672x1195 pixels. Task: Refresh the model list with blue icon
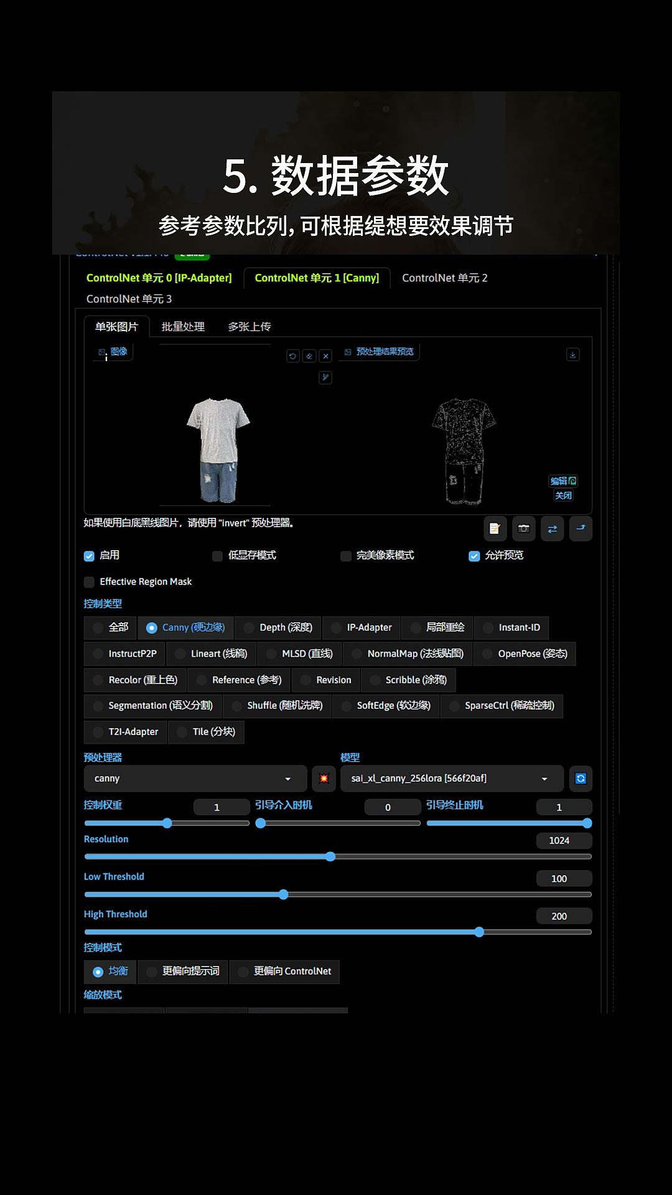click(581, 779)
